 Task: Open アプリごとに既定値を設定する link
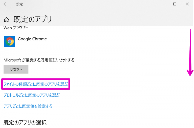(x=28, y=106)
